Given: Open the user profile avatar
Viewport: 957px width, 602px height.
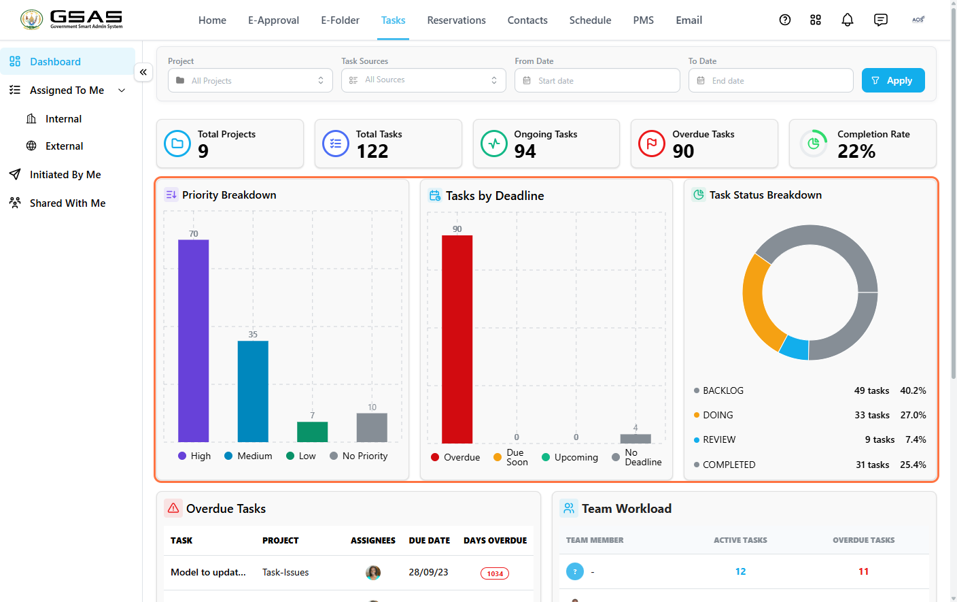Looking at the screenshot, I should tap(918, 20).
